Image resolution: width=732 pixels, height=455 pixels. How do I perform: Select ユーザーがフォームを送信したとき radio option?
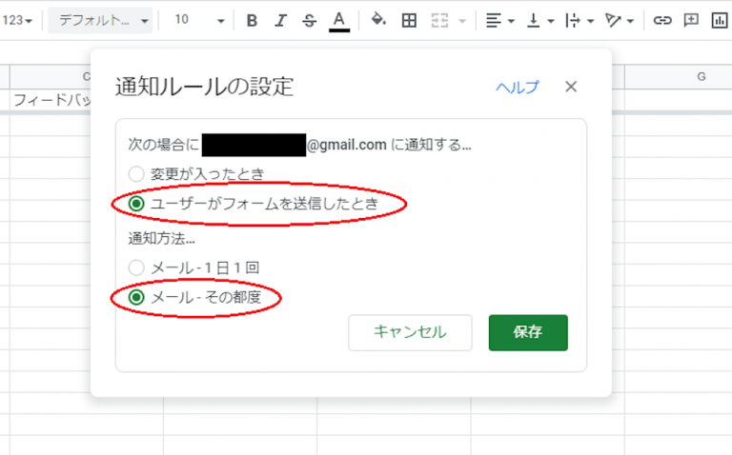[137, 203]
